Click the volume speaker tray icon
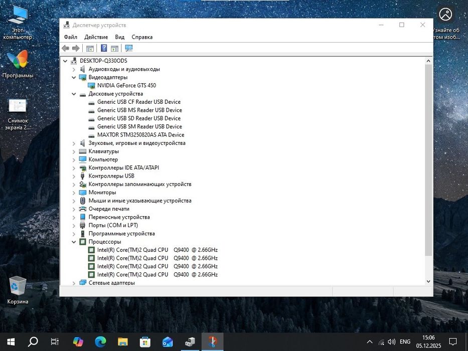468x351 pixels. click(391, 342)
